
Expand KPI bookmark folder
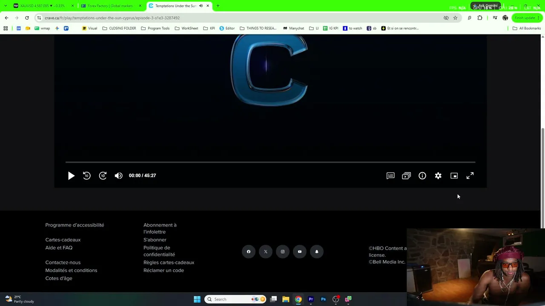click(209, 28)
